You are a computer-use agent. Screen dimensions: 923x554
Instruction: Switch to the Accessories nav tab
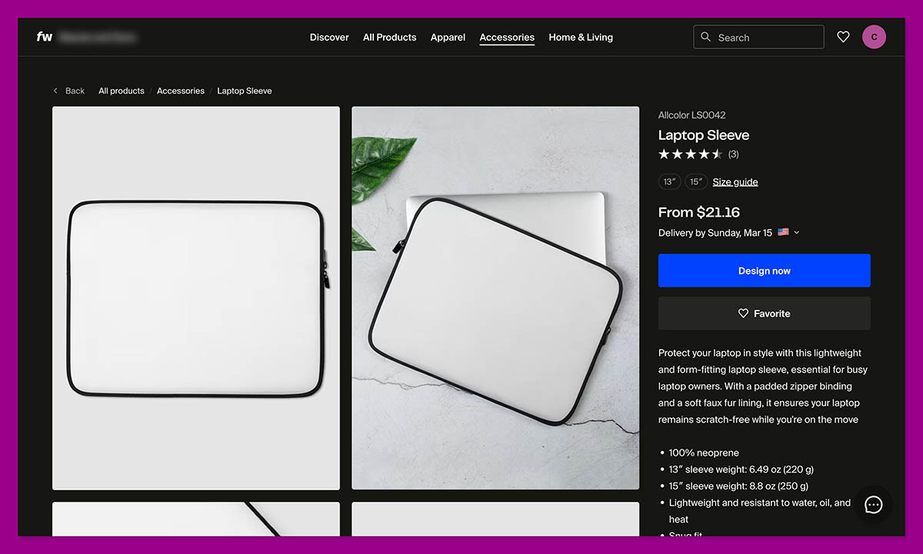(x=507, y=37)
